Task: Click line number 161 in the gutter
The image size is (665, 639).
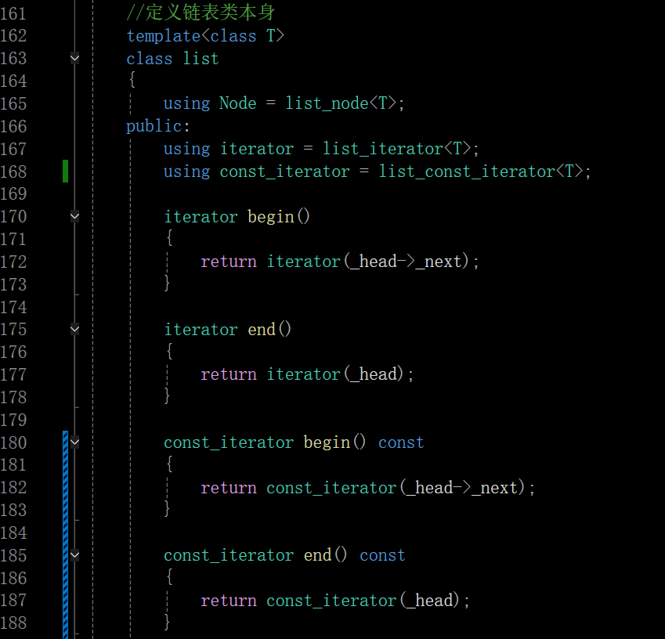Action: click(x=13, y=13)
